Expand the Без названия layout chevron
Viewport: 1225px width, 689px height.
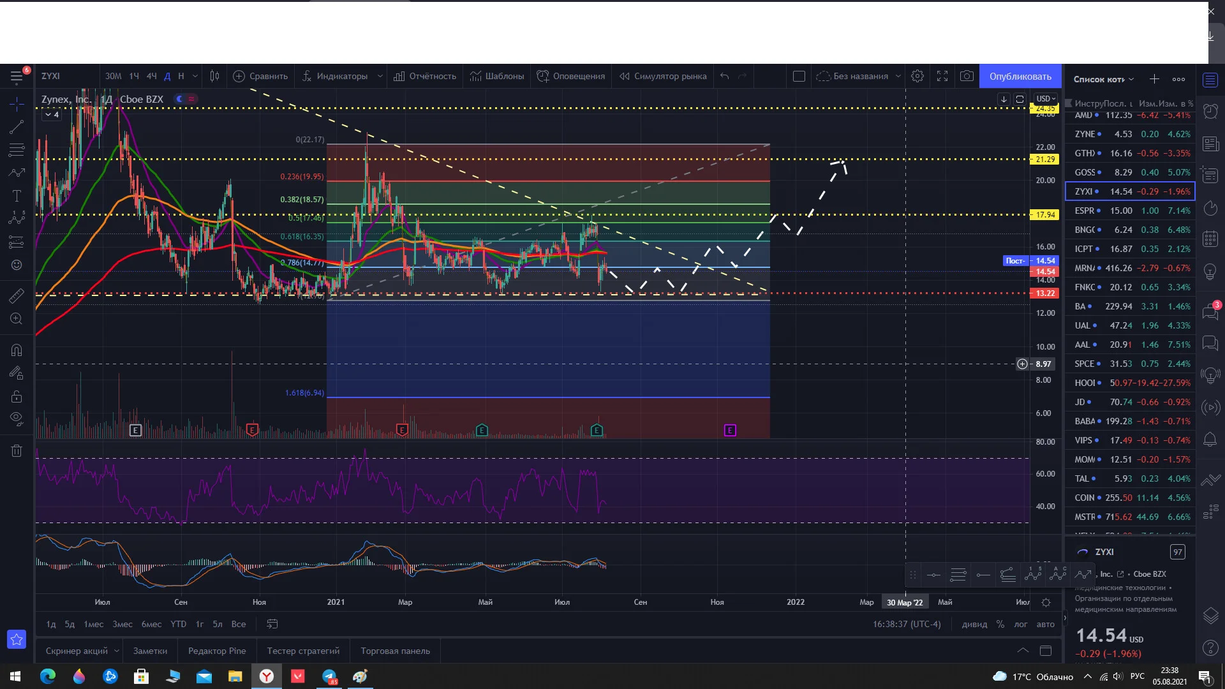[898, 77]
